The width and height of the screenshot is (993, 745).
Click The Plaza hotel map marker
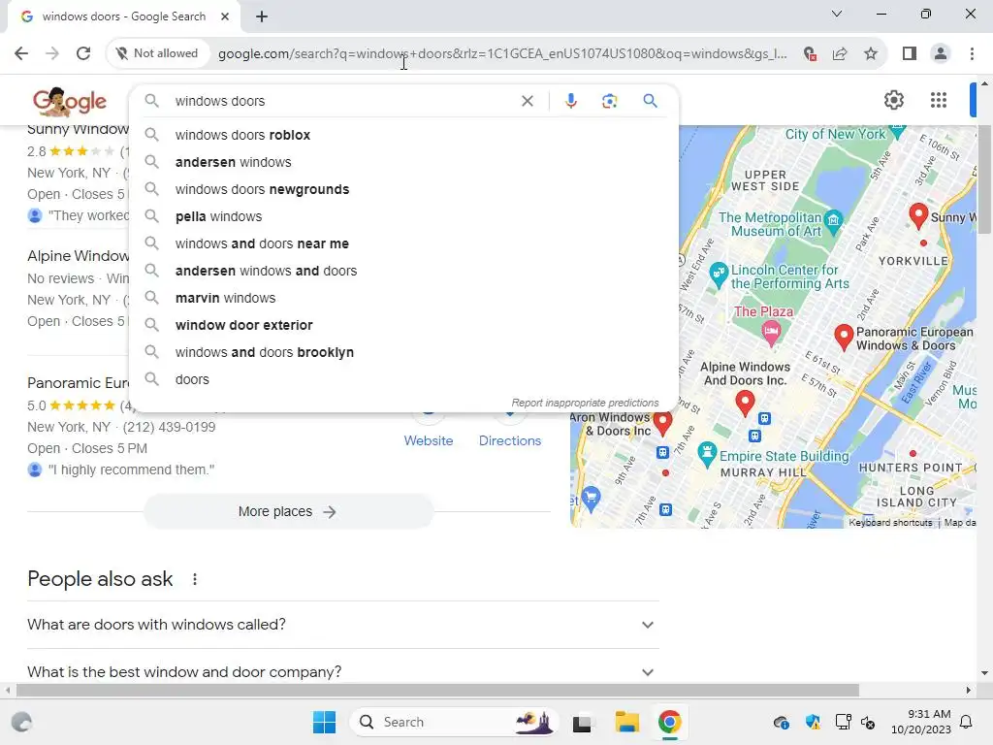[x=771, y=334]
